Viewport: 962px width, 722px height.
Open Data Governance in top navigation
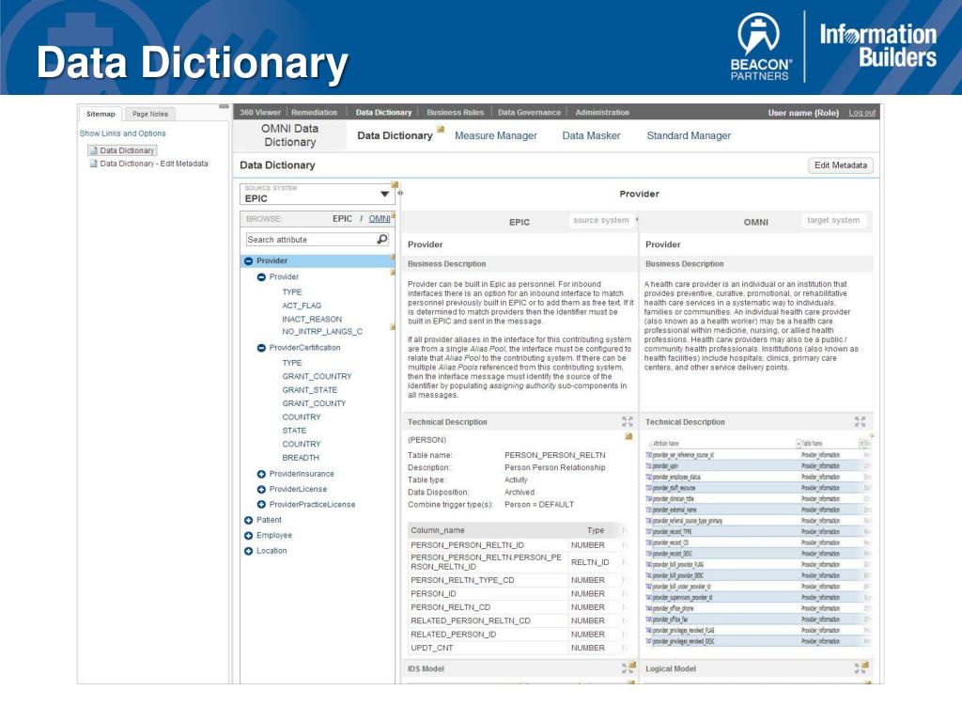(530, 113)
